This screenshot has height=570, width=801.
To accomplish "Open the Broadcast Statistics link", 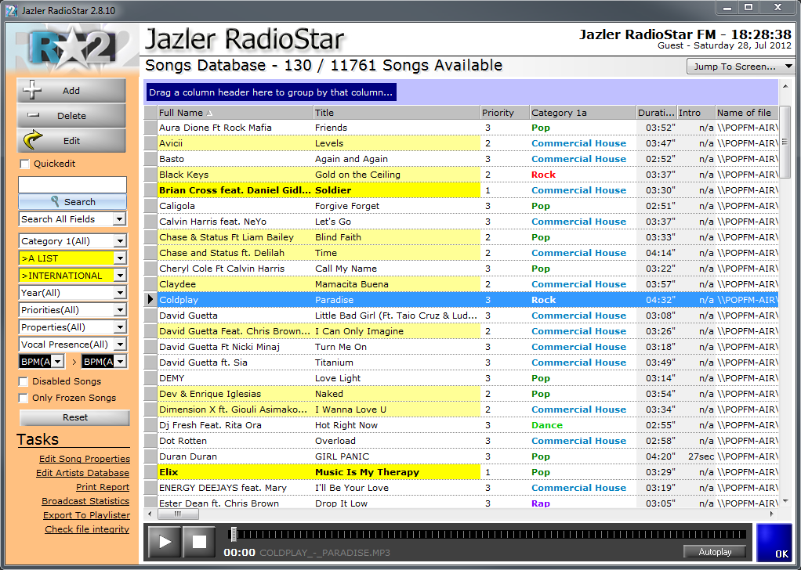I will (x=85, y=501).
